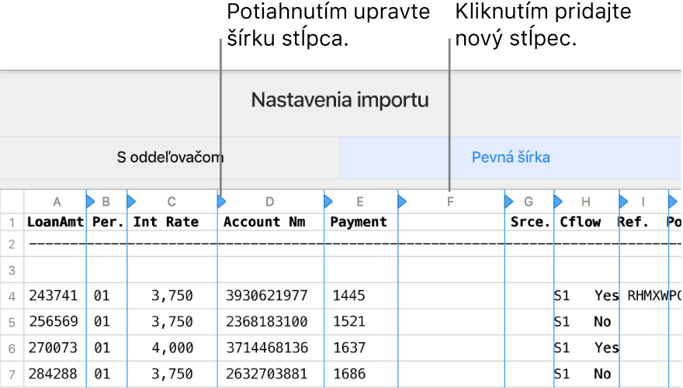
Task: Click the blue marker between columns H and I
Action: 623,202
